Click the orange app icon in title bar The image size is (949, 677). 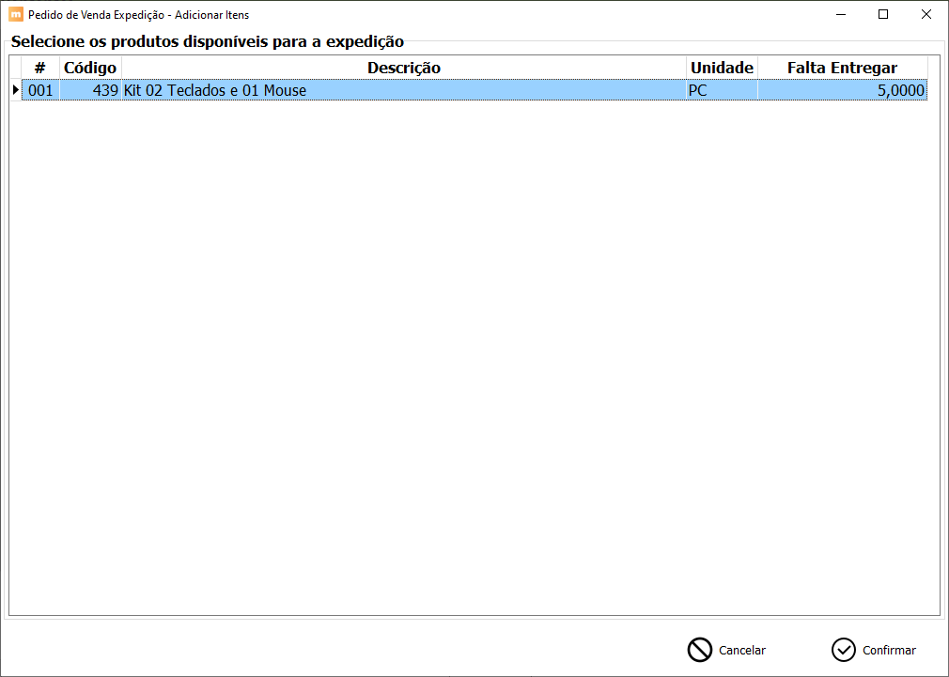tap(15, 15)
